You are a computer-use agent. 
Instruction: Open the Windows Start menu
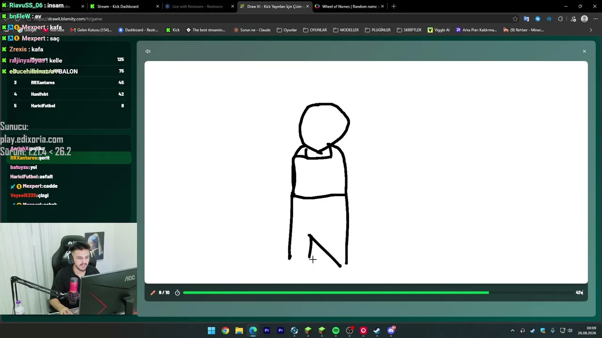click(x=212, y=330)
